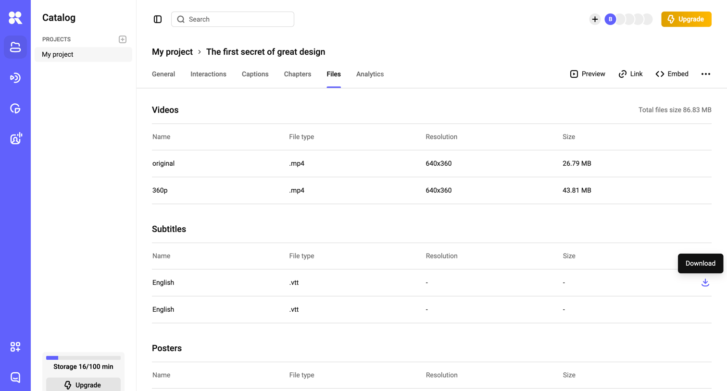The image size is (727, 391).
Task: Open the Catalog library icon in the sidebar
Action: (15, 47)
